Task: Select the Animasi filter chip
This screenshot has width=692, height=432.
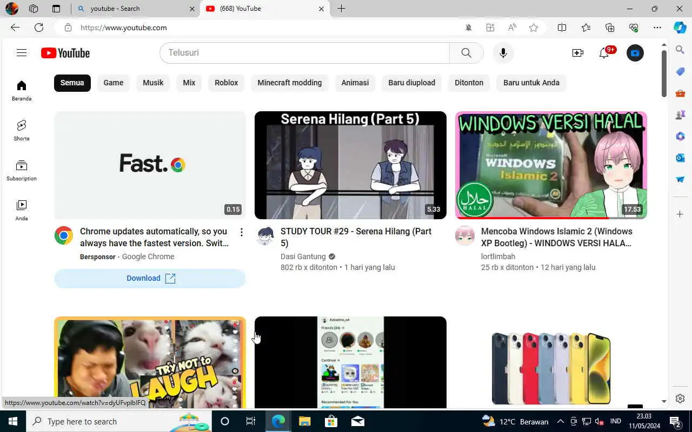Action: click(x=355, y=83)
